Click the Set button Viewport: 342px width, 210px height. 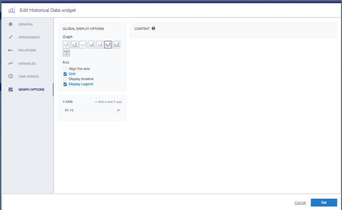[324, 203]
